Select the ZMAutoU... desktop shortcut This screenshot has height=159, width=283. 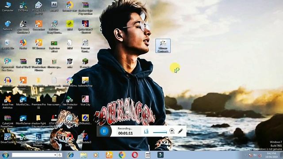pos(85,120)
